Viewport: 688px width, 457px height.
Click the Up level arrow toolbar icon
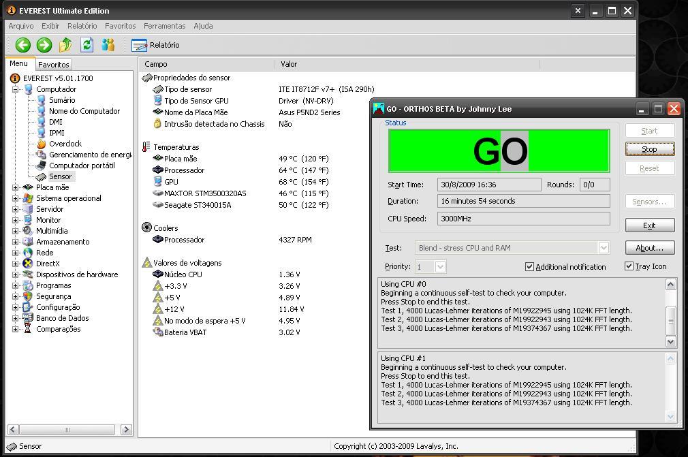(x=65, y=44)
